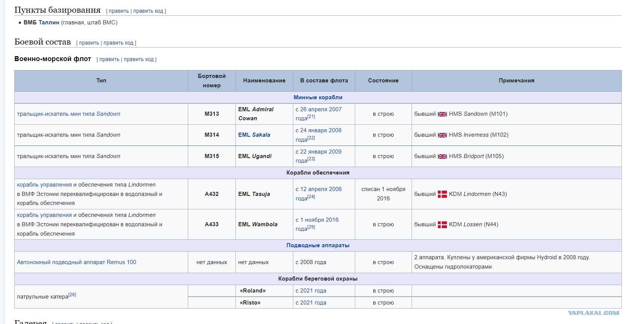Click «Roland» boat name cell

[x=264, y=291]
